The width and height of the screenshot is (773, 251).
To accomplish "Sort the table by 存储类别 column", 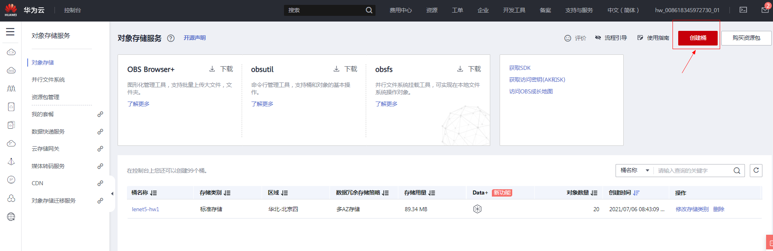I will [227, 193].
